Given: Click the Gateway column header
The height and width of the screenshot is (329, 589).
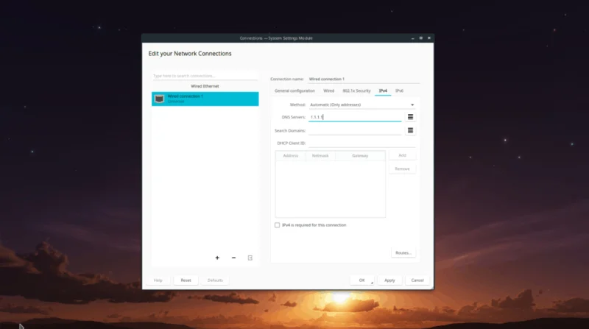Looking at the screenshot, I should [x=360, y=155].
